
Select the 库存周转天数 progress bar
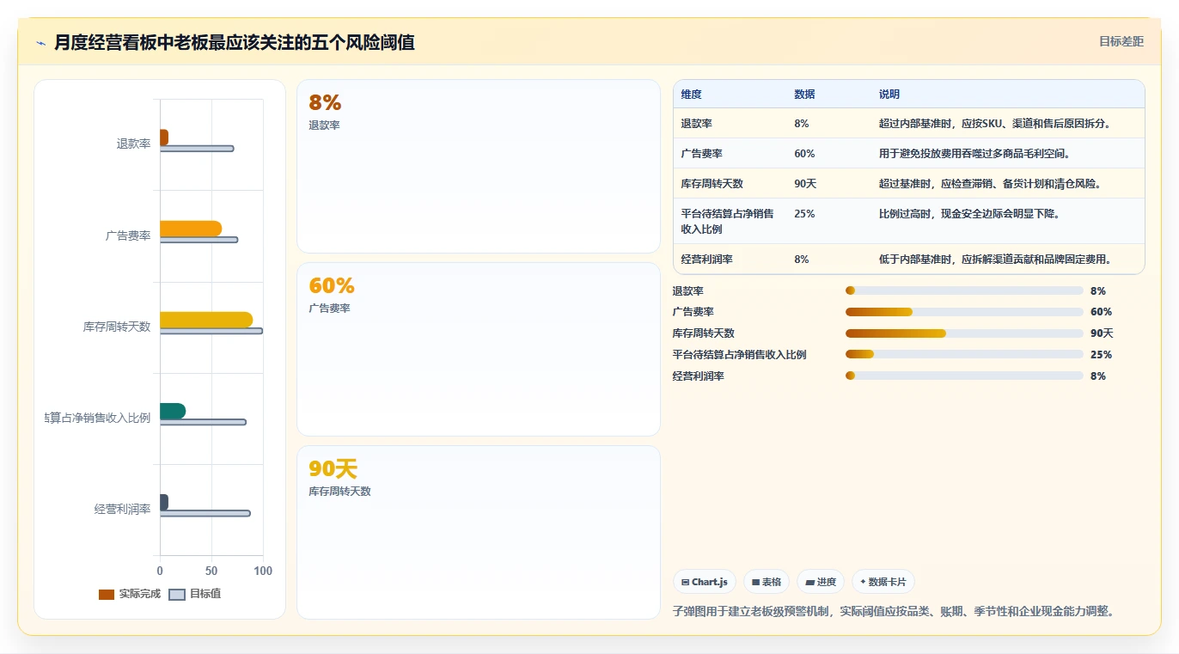(x=964, y=333)
